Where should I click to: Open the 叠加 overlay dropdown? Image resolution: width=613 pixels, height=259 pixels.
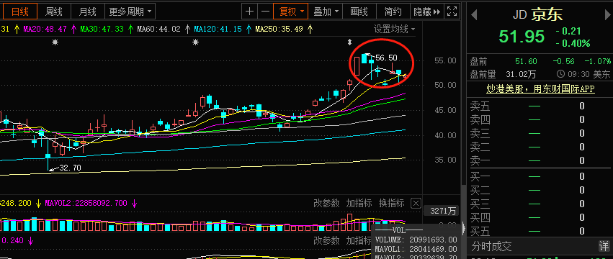pos(326,12)
